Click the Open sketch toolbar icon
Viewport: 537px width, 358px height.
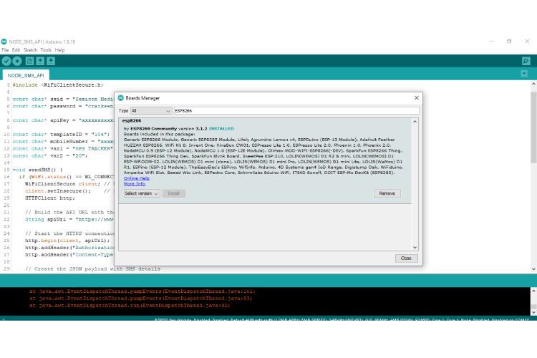coord(41,61)
